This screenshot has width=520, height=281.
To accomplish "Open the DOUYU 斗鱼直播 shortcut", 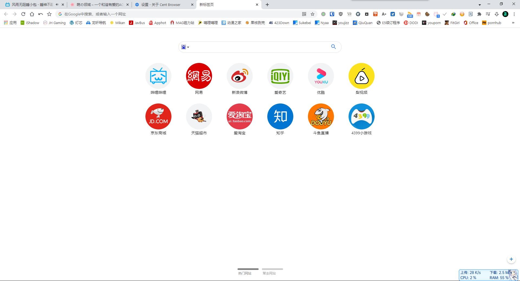I will [321, 116].
